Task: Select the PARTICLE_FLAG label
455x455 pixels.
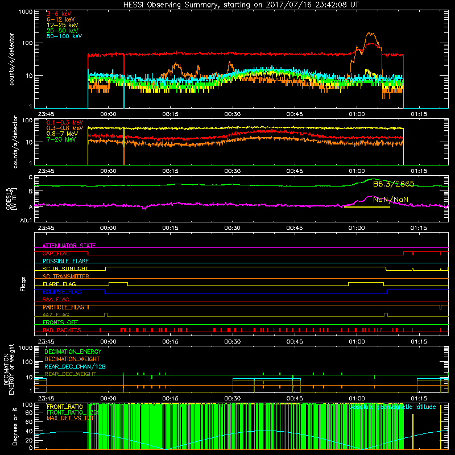Action: (64, 307)
